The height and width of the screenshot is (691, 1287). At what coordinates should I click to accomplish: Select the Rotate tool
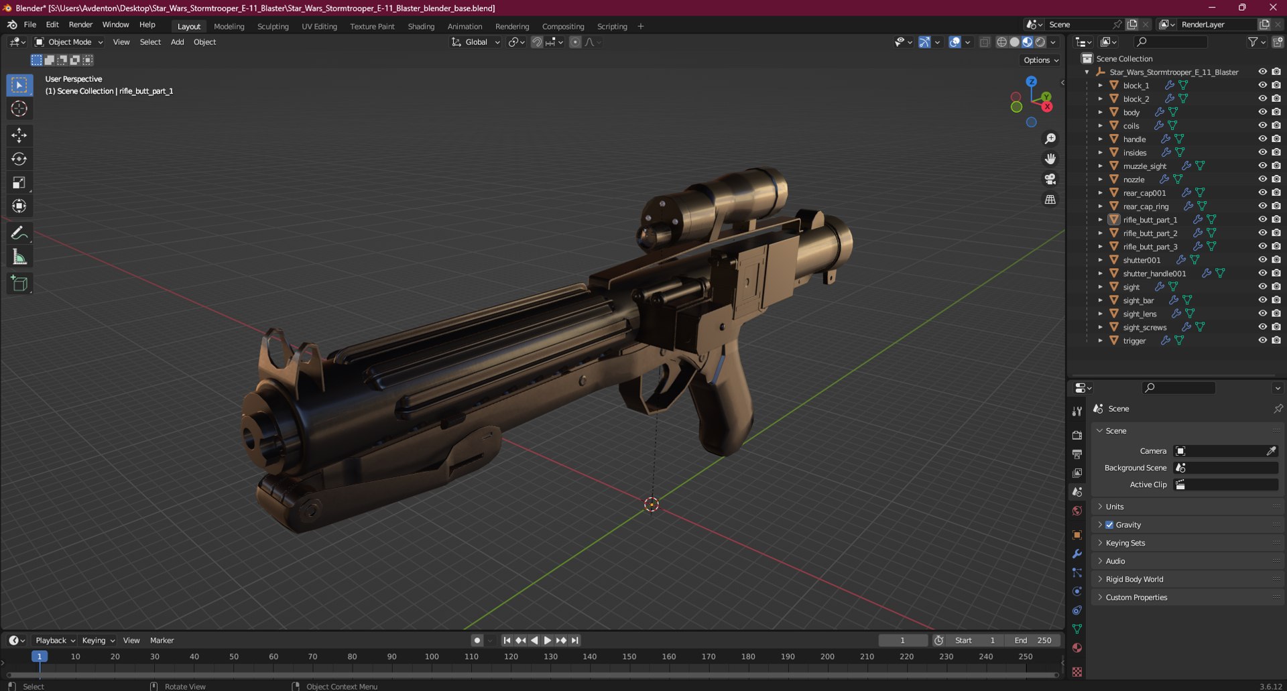(x=19, y=159)
